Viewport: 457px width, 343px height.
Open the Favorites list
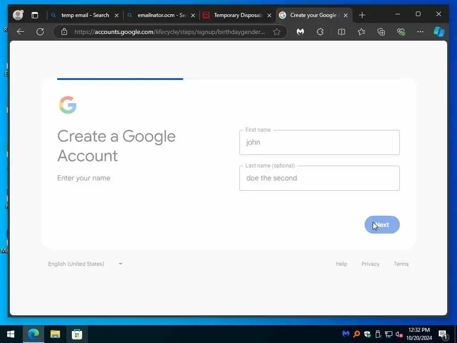point(361,32)
